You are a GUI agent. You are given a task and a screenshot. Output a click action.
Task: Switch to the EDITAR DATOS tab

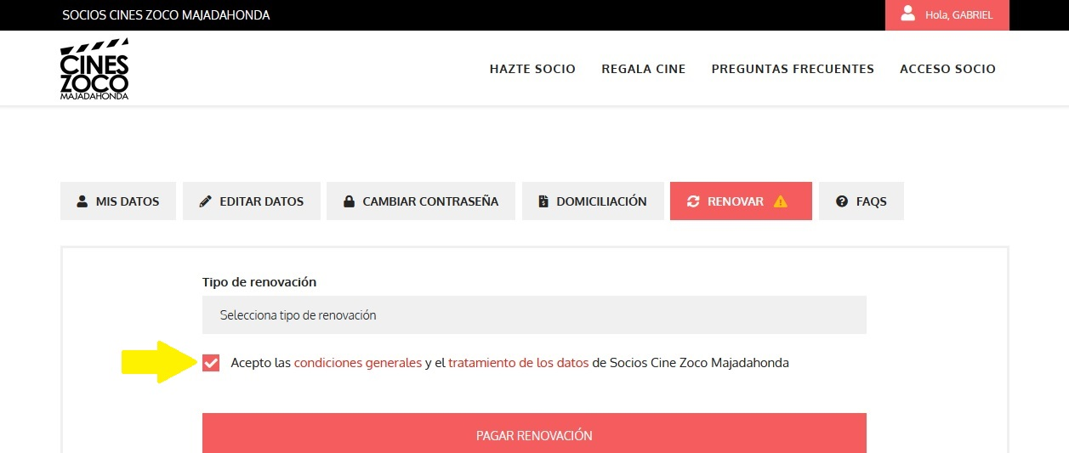coord(252,201)
